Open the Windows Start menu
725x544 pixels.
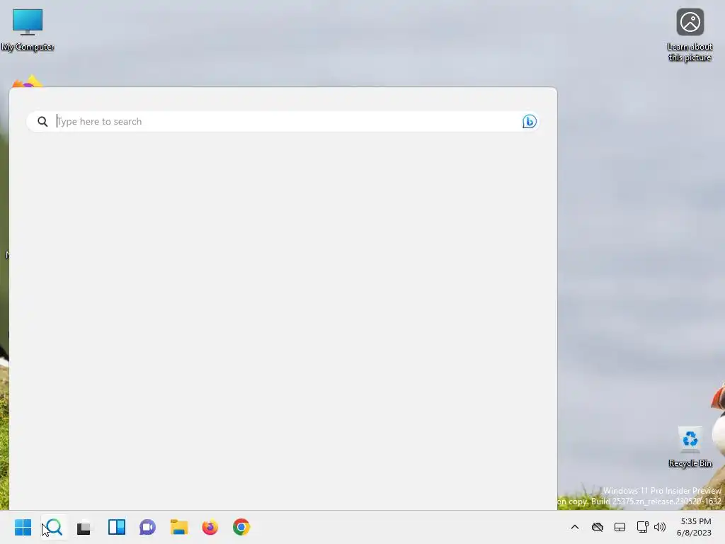[23, 527]
